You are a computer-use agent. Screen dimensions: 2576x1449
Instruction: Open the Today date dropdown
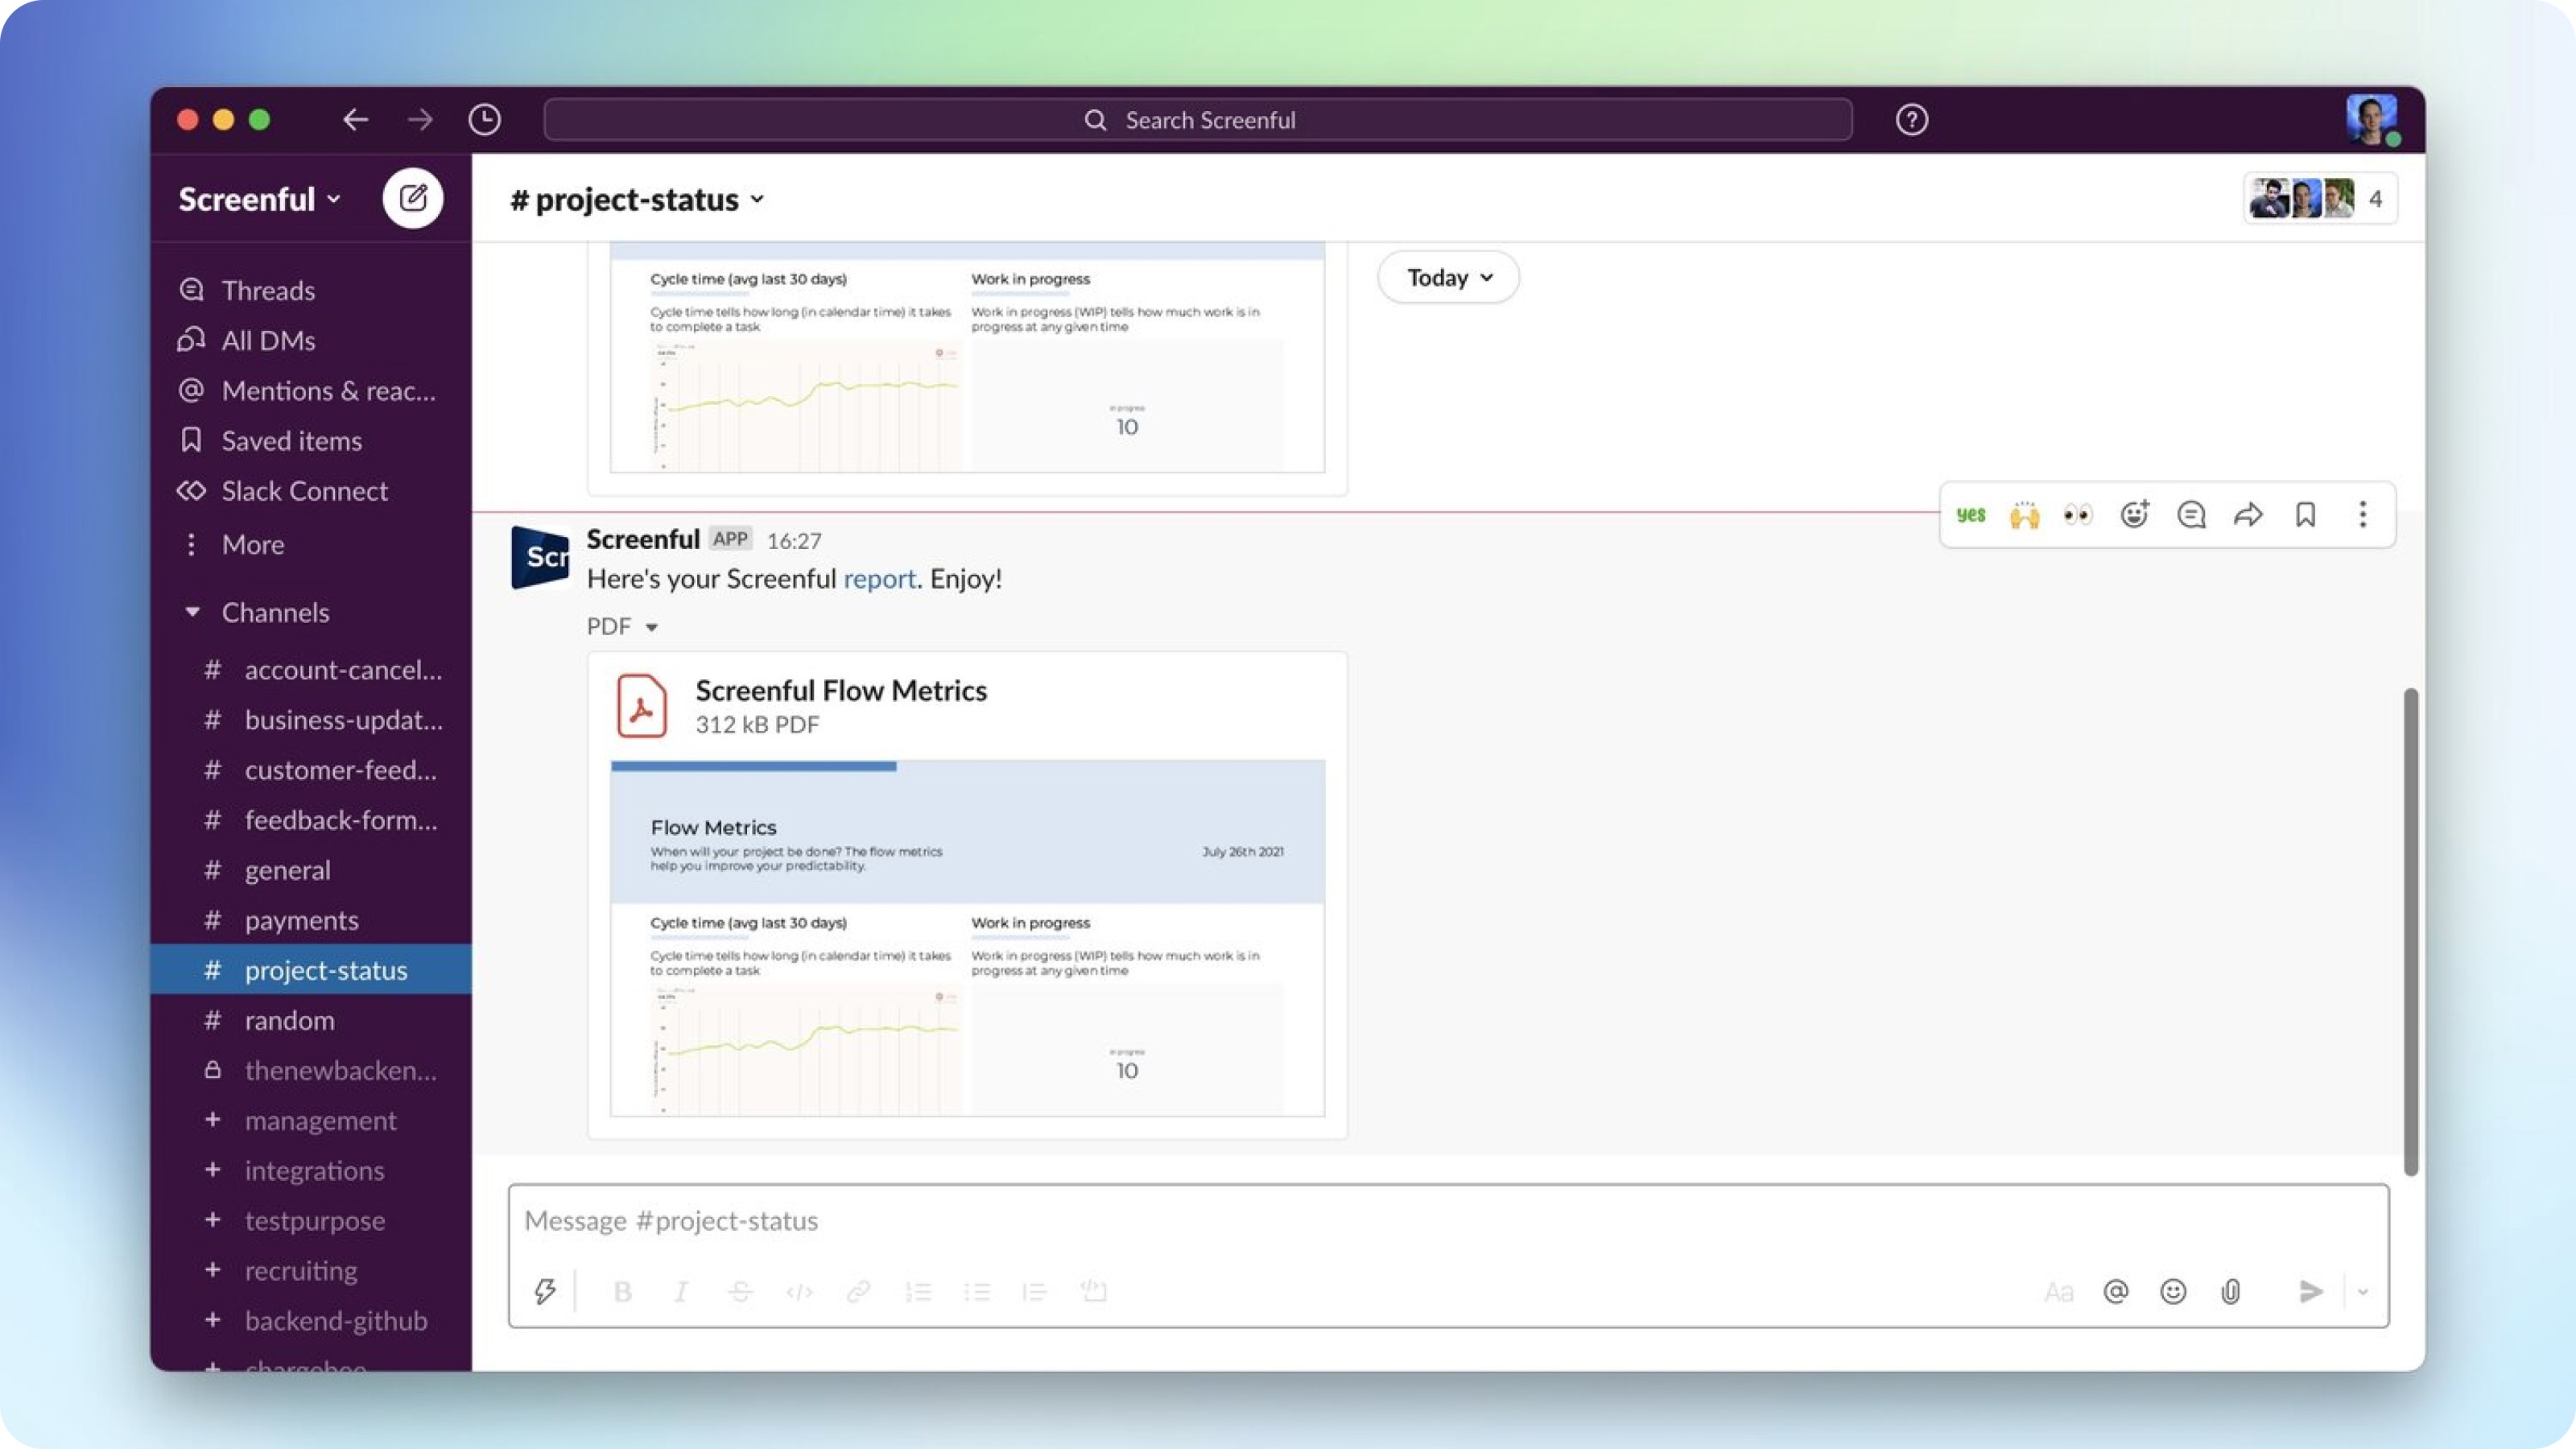[x=1448, y=277]
